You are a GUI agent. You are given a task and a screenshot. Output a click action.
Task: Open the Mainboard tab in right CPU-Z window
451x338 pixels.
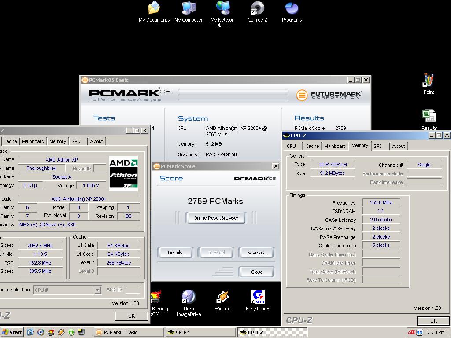coord(335,146)
